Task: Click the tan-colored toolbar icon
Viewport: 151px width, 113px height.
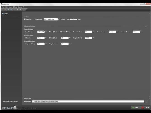Action: pyautogui.click(x=5, y=9)
